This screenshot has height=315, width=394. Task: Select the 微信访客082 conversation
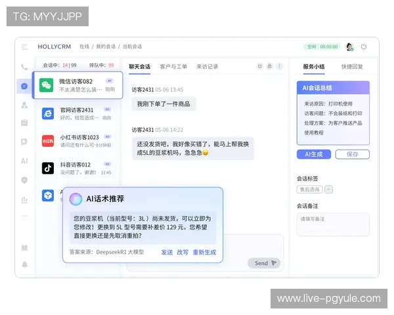77,85
